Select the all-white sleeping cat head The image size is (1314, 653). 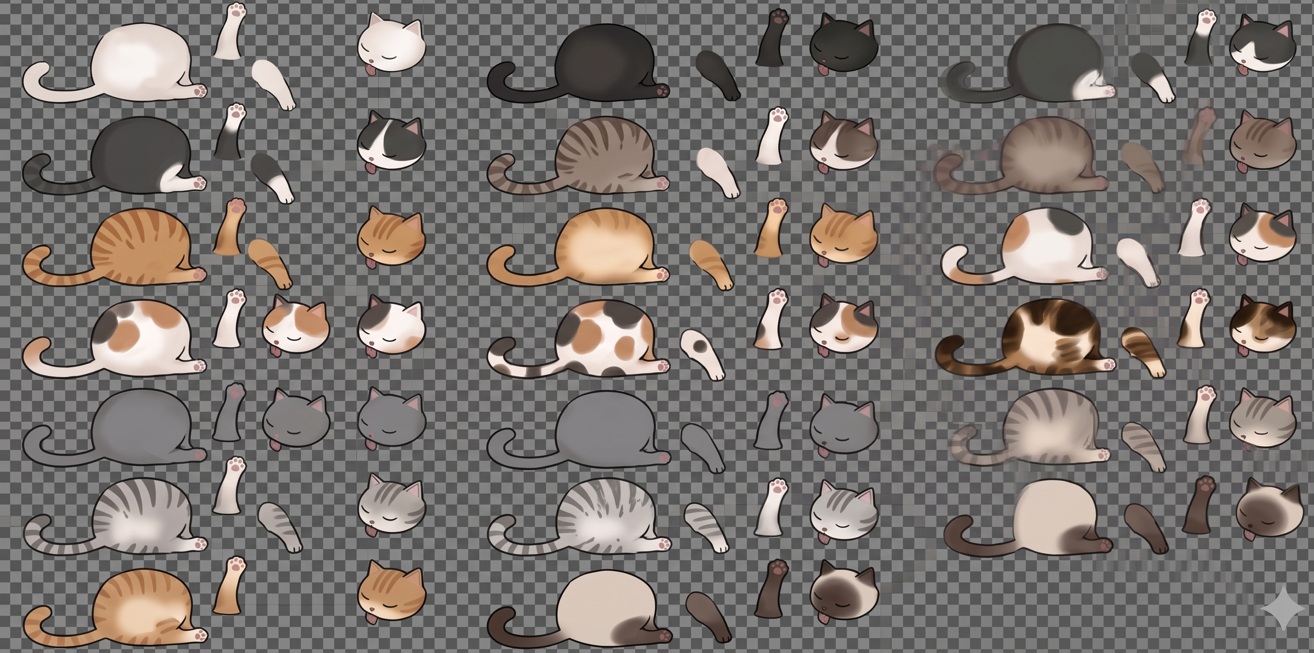391,45
